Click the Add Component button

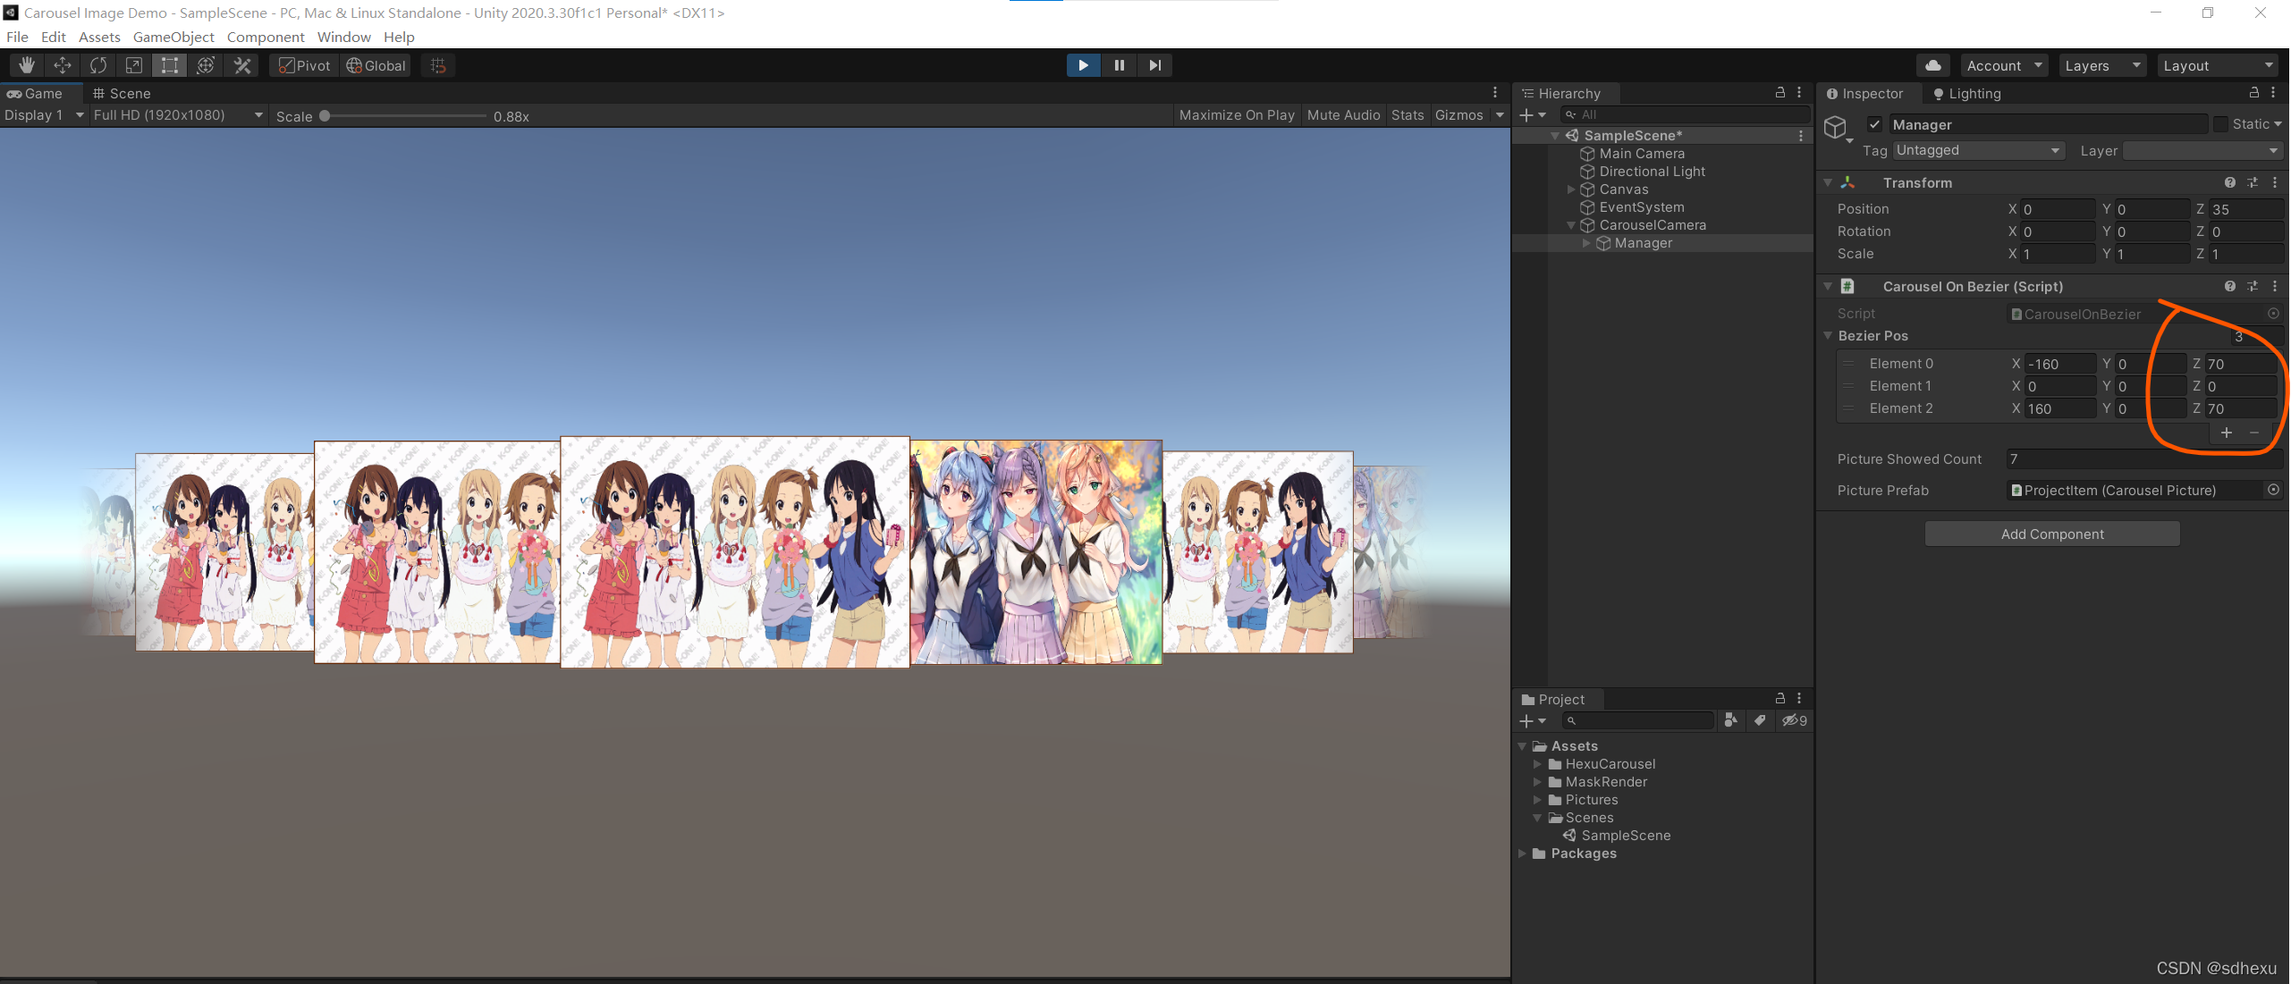pyautogui.click(x=2051, y=534)
